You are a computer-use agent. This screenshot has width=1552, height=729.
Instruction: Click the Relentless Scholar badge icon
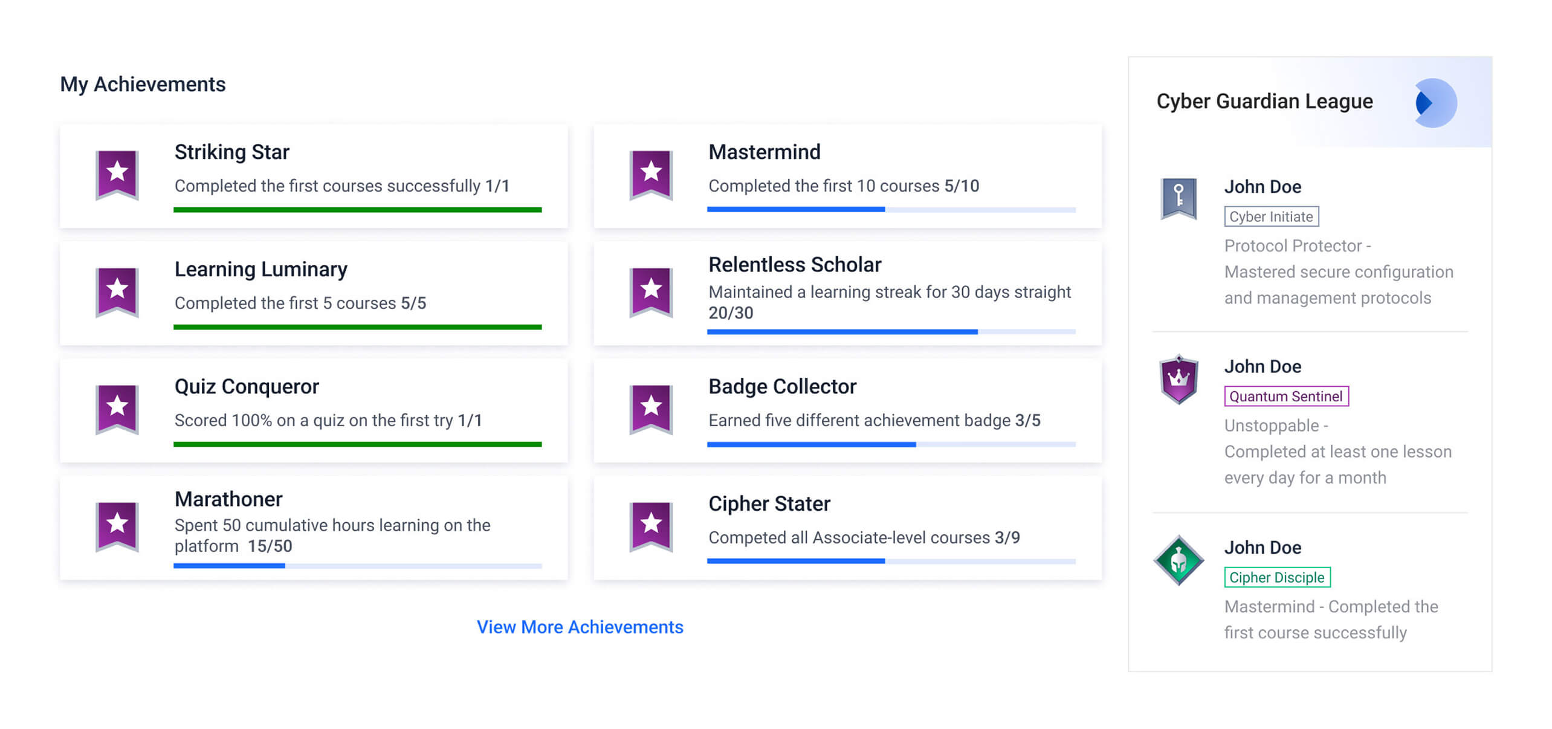[x=651, y=292]
